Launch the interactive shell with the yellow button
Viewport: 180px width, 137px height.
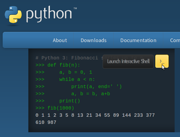tap(162, 61)
